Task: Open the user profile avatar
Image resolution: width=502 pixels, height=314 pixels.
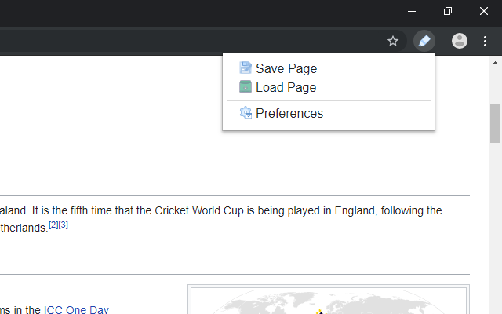Action: point(460,41)
